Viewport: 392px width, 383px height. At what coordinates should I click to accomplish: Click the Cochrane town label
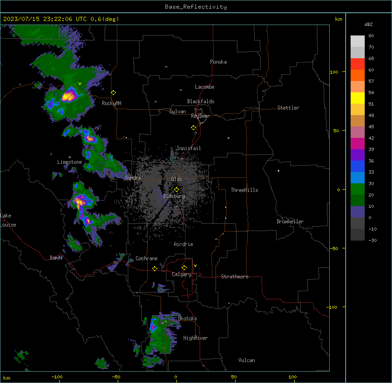tap(146, 258)
